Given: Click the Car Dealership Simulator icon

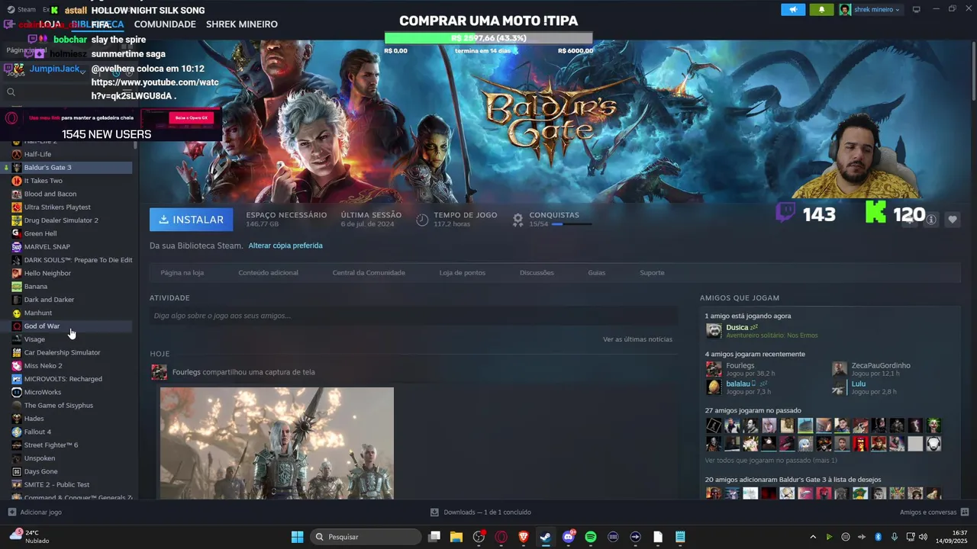Looking at the screenshot, I should (x=17, y=352).
